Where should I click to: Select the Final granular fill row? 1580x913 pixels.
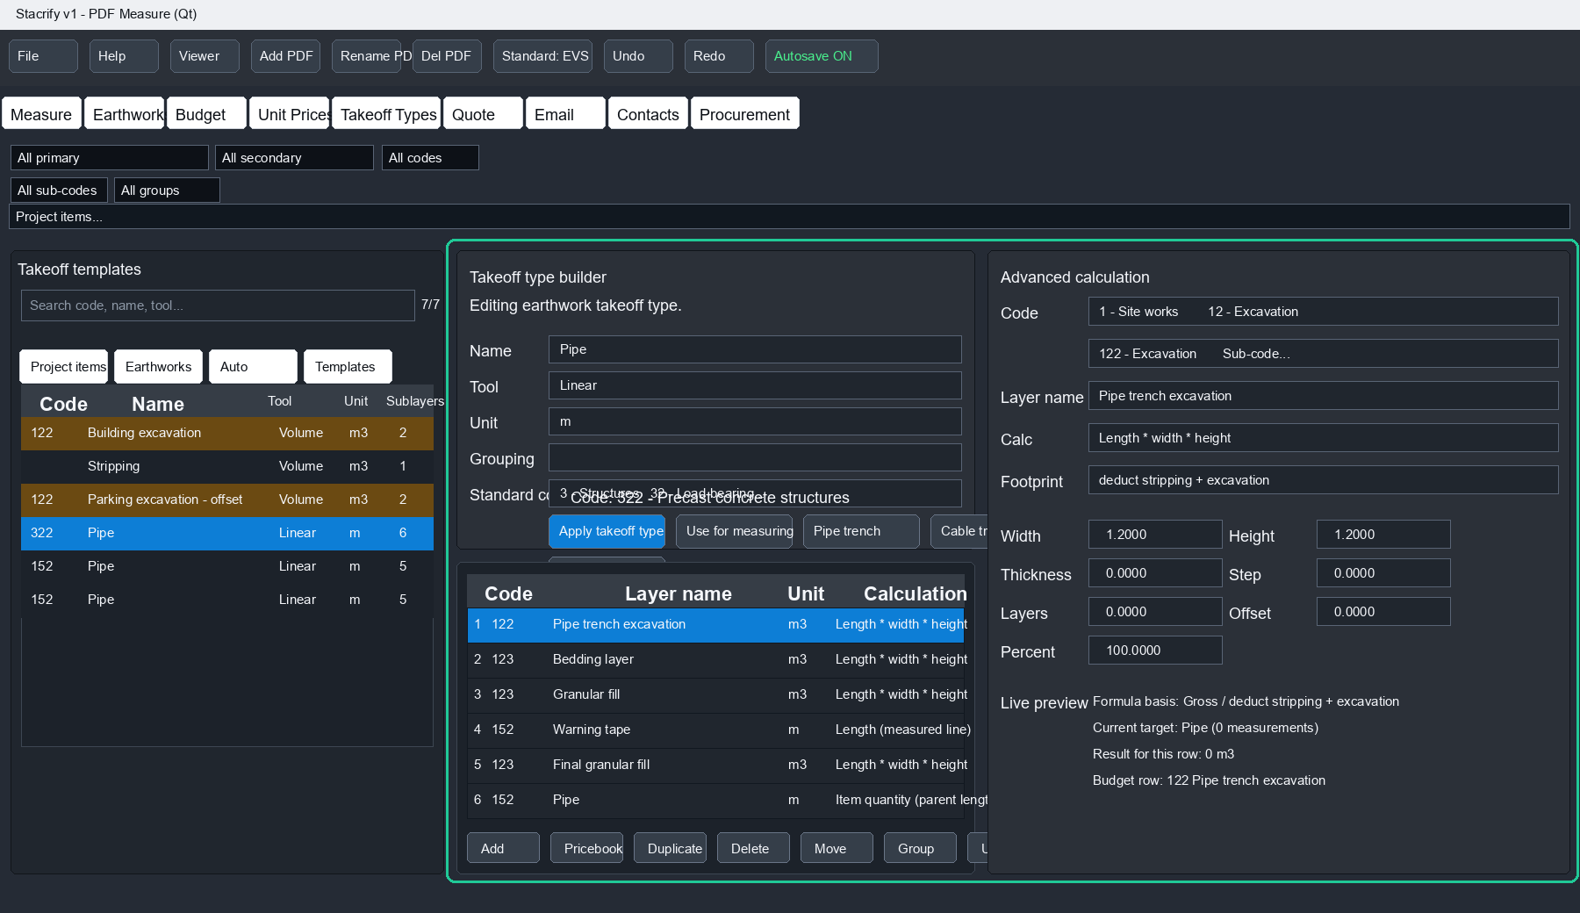pyautogui.click(x=716, y=766)
